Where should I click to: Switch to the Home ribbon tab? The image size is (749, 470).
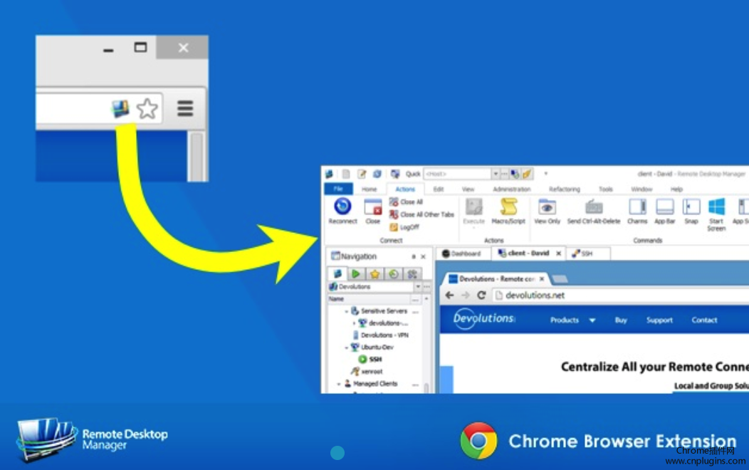pos(369,189)
